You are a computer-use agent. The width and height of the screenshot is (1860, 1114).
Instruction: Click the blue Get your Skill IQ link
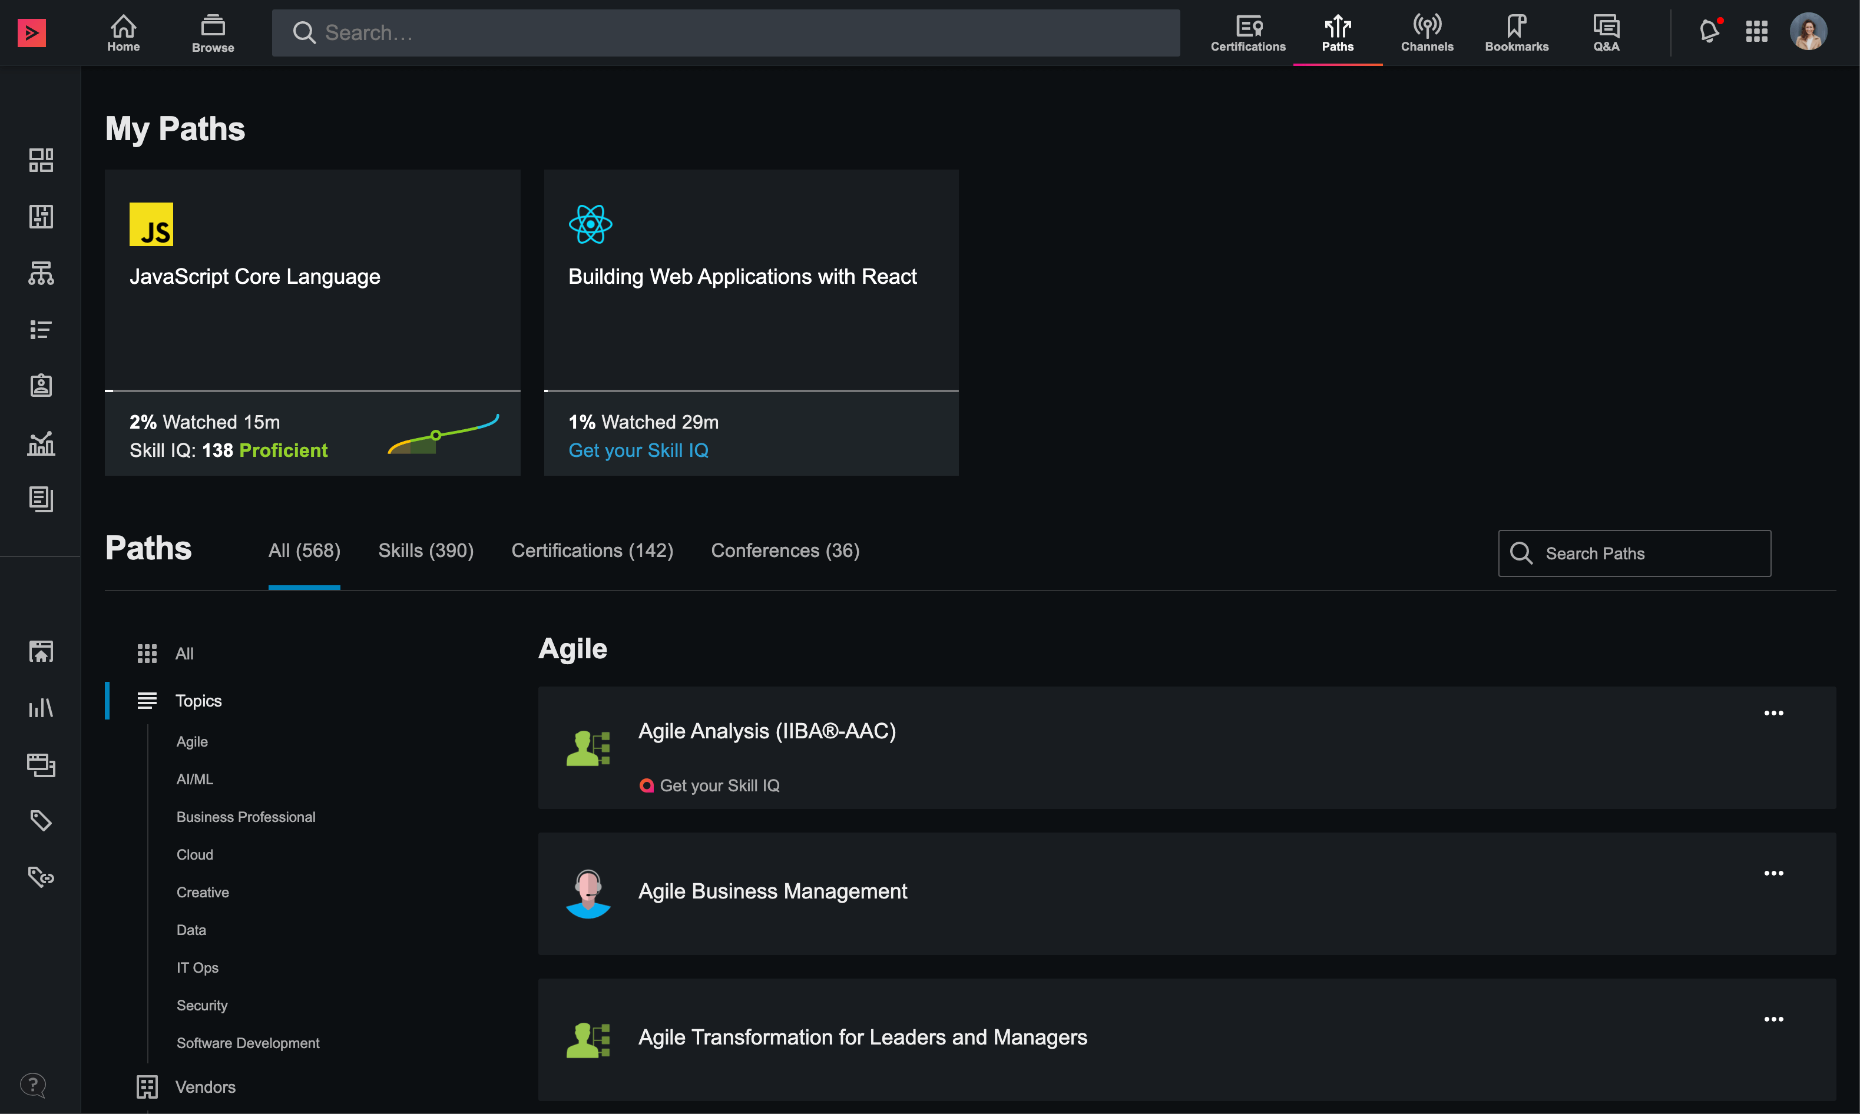pos(638,450)
